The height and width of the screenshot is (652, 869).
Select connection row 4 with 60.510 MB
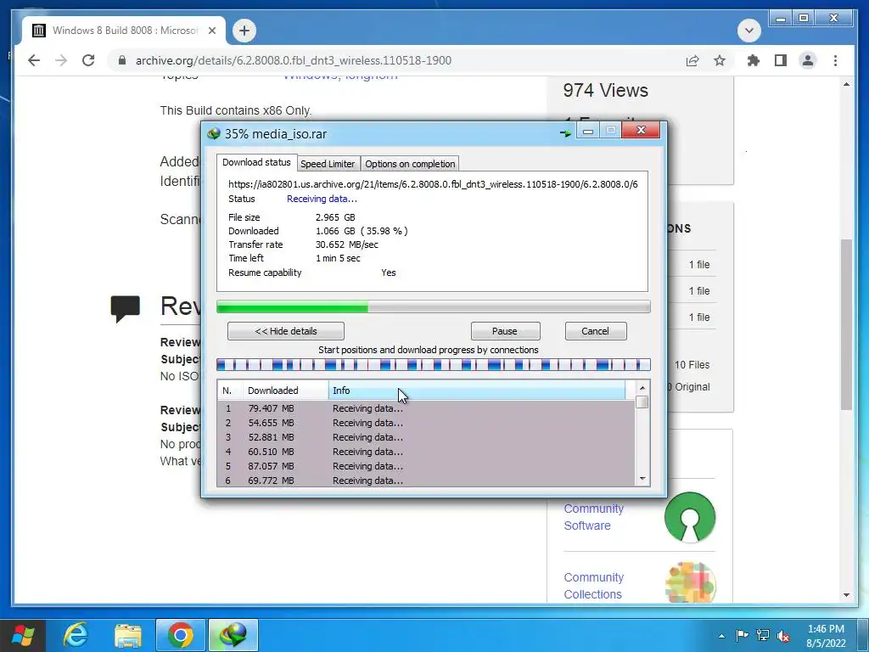tap(427, 452)
